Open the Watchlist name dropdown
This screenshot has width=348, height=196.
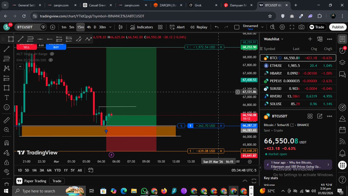pos(274,39)
